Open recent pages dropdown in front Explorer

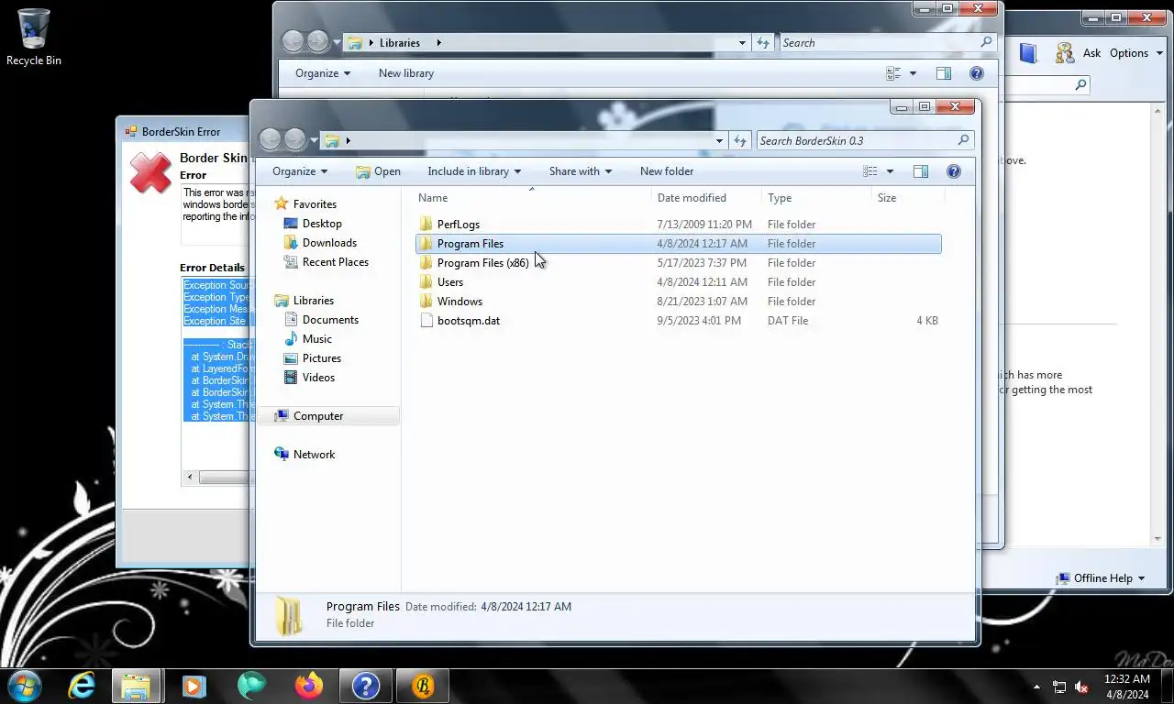coord(314,140)
